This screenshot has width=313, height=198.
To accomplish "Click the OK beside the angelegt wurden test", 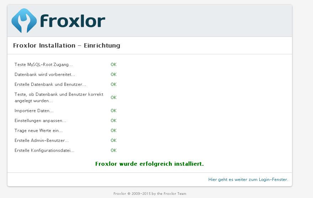I will [113, 98].
